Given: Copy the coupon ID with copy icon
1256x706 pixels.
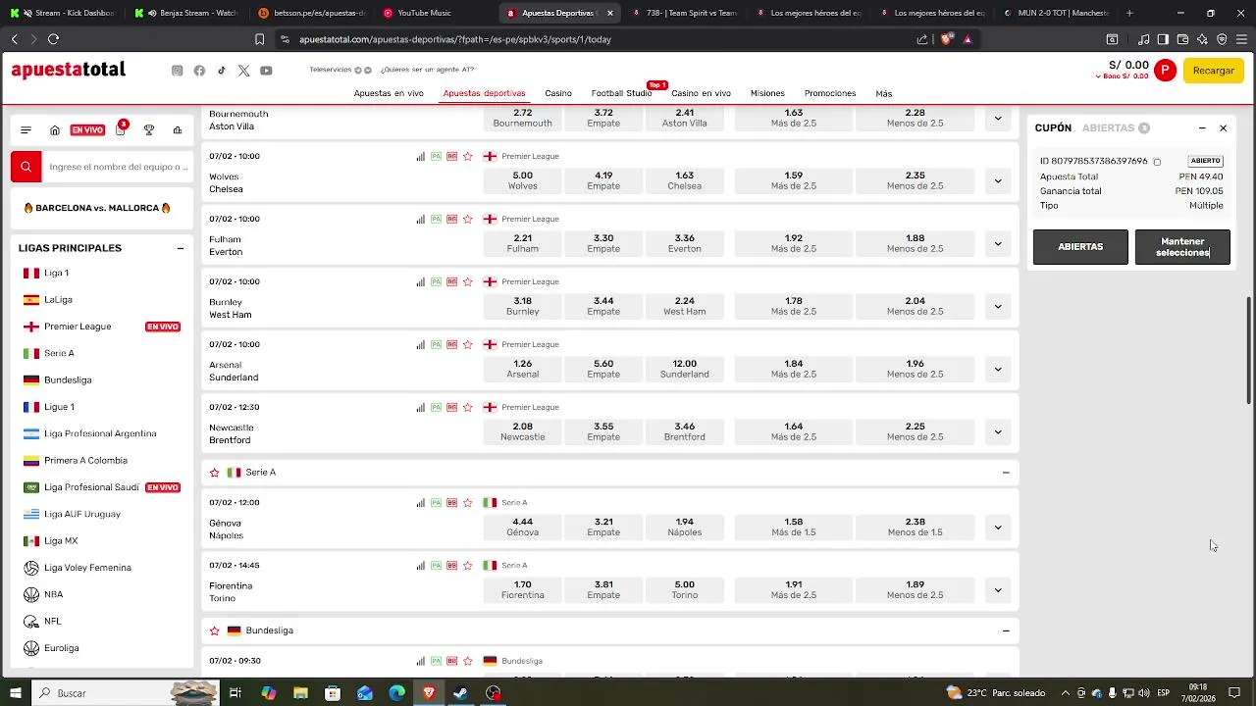Looking at the screenshot, I should point(1157,162).
